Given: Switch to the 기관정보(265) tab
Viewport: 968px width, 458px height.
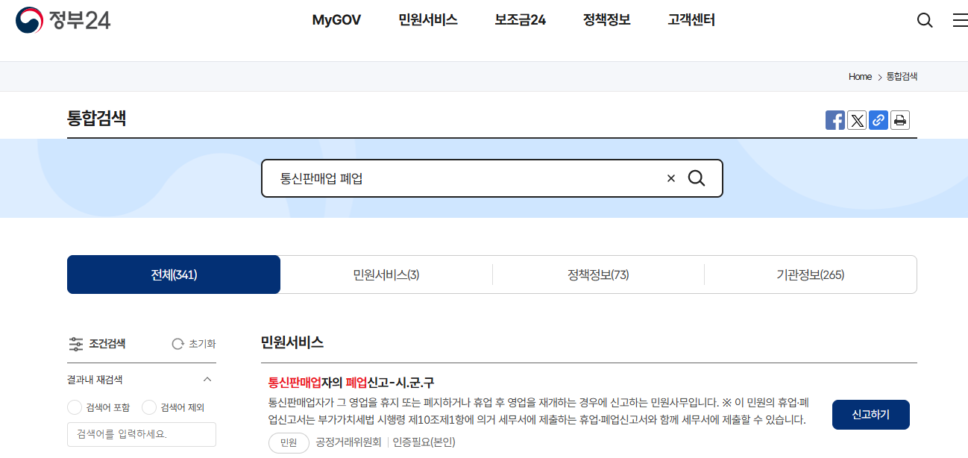Looking at the screenshot, I should 811,274.
